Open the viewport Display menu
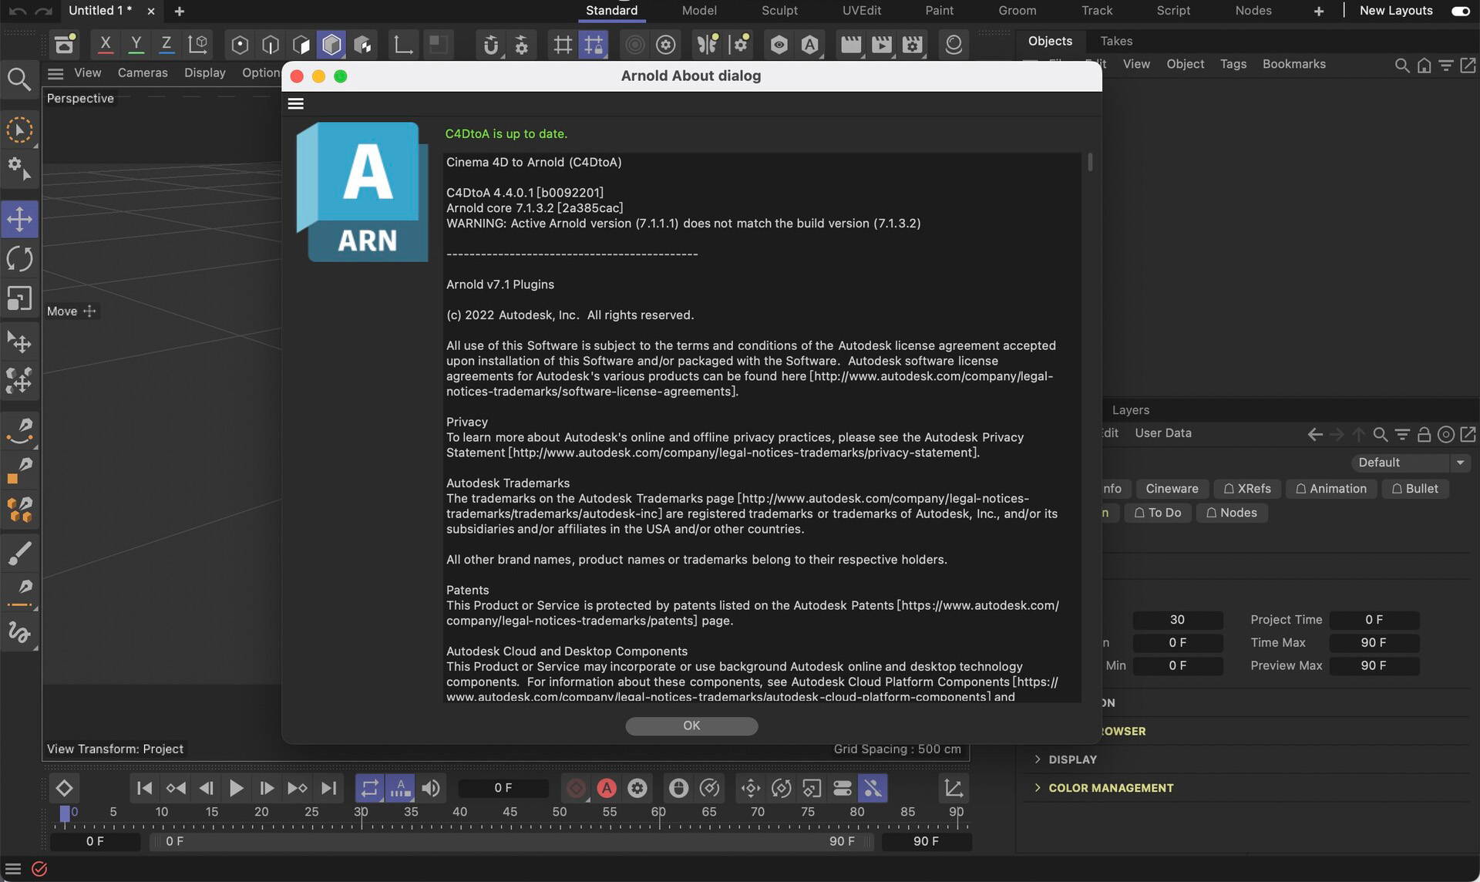The image size is (1480, 882). pos(205,72)
